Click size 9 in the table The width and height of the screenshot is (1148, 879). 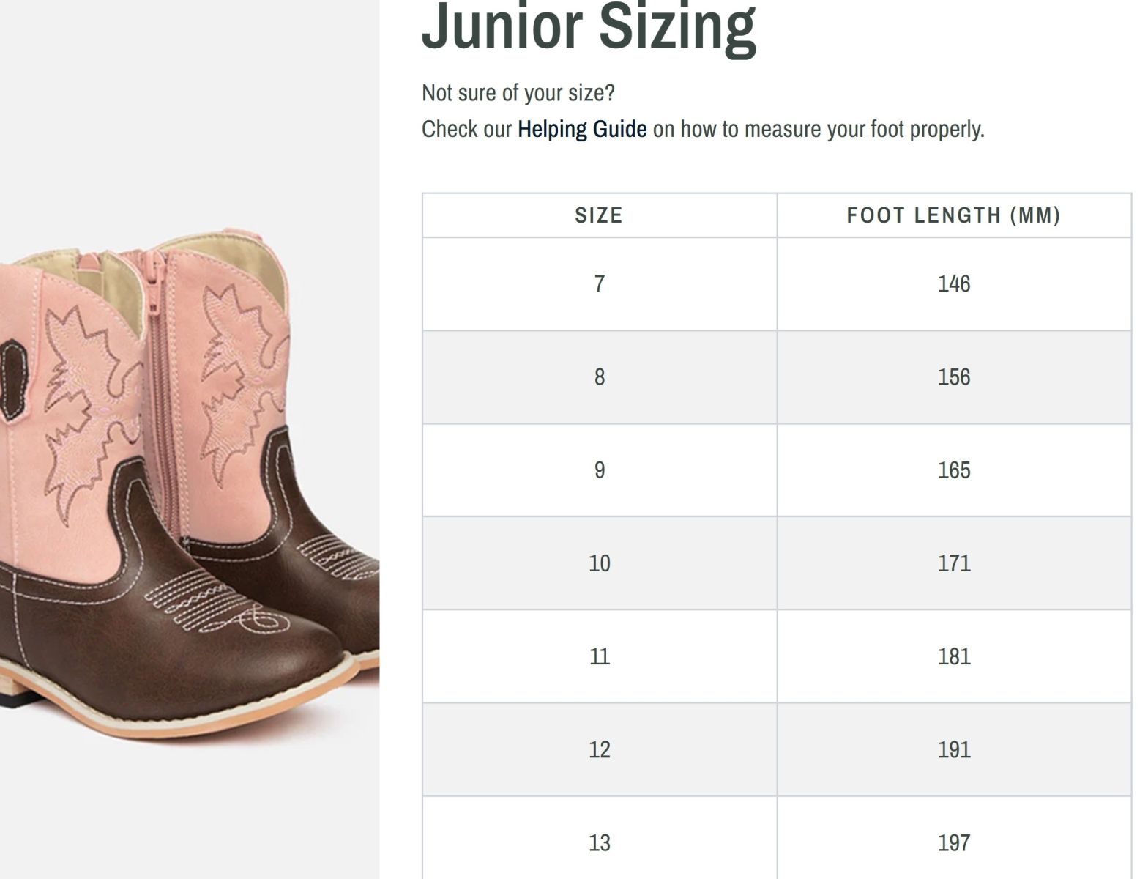point(599,470)
